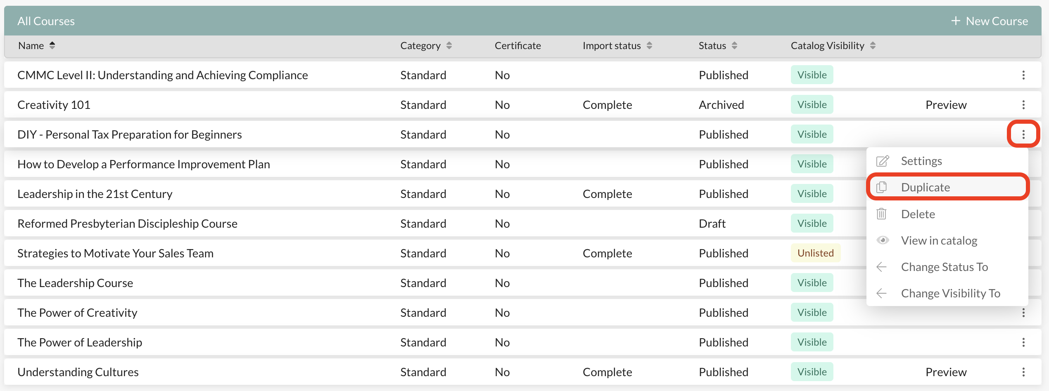Click the trash icon next to Delete
This screenshot has width=1049, height=391.
click(x=882, y=214)
